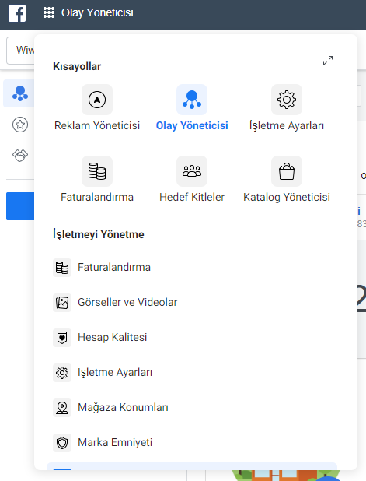This screenshot has height=481, width=366.
Task: Click the Katalog Yöneticisi shortcut label
Action: 287,197
